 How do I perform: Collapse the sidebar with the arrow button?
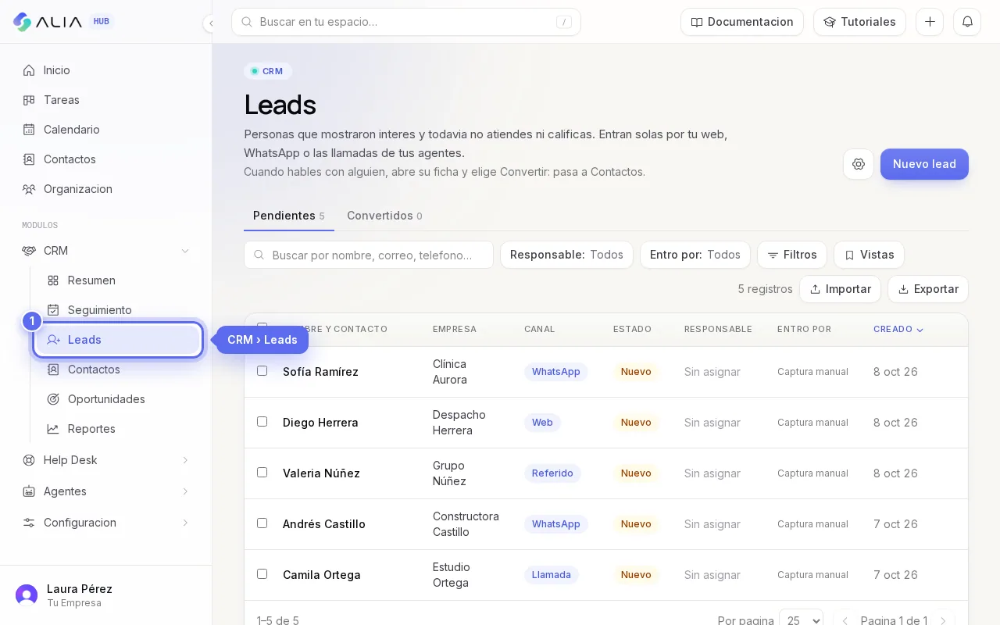(209, 23)
